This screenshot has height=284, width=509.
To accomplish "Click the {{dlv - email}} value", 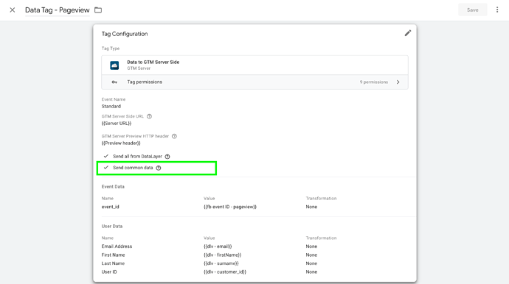I will pyautogui.click(x=218, y=246).
